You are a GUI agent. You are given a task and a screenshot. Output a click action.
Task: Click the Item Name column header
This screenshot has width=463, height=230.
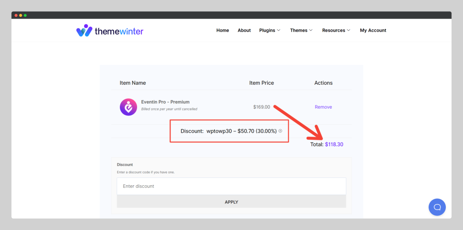point(132,83)
